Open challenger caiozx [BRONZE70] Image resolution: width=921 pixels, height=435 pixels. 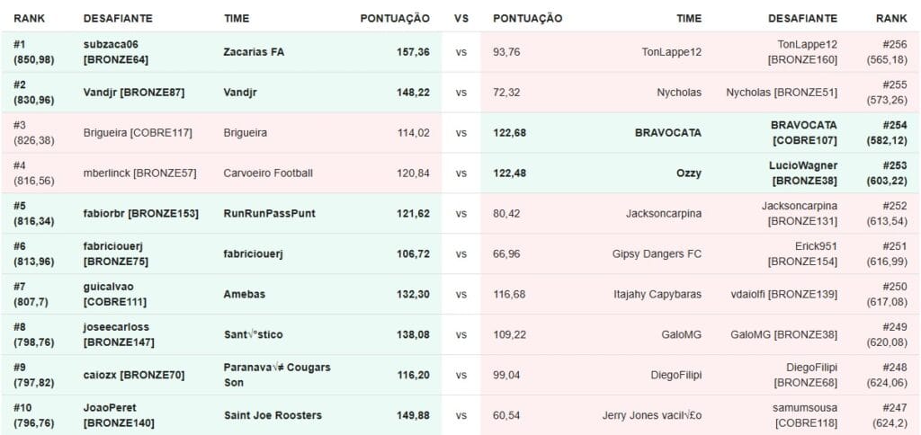click(x=134, y=375)
